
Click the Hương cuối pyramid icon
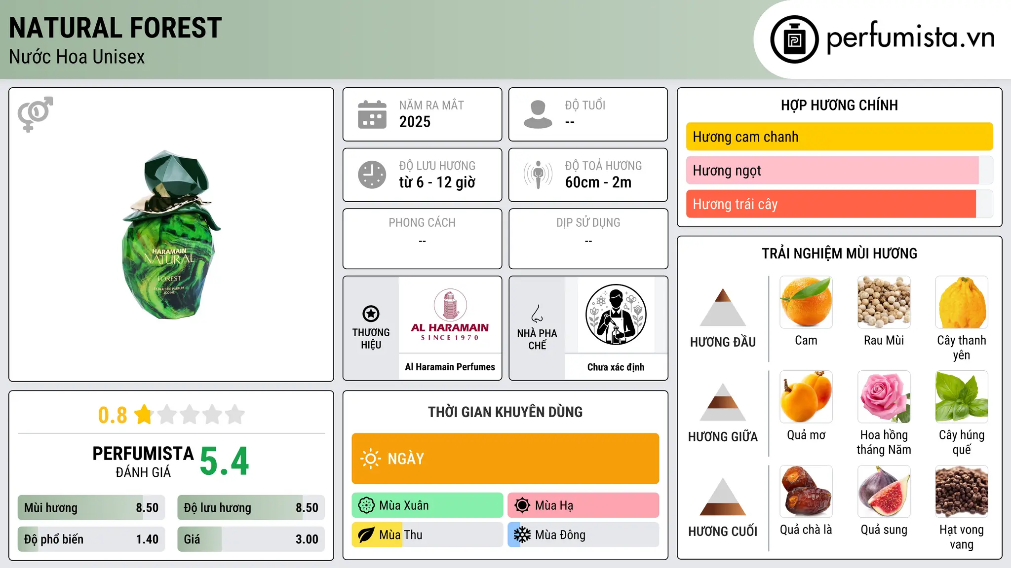click(x=723, y=497)
